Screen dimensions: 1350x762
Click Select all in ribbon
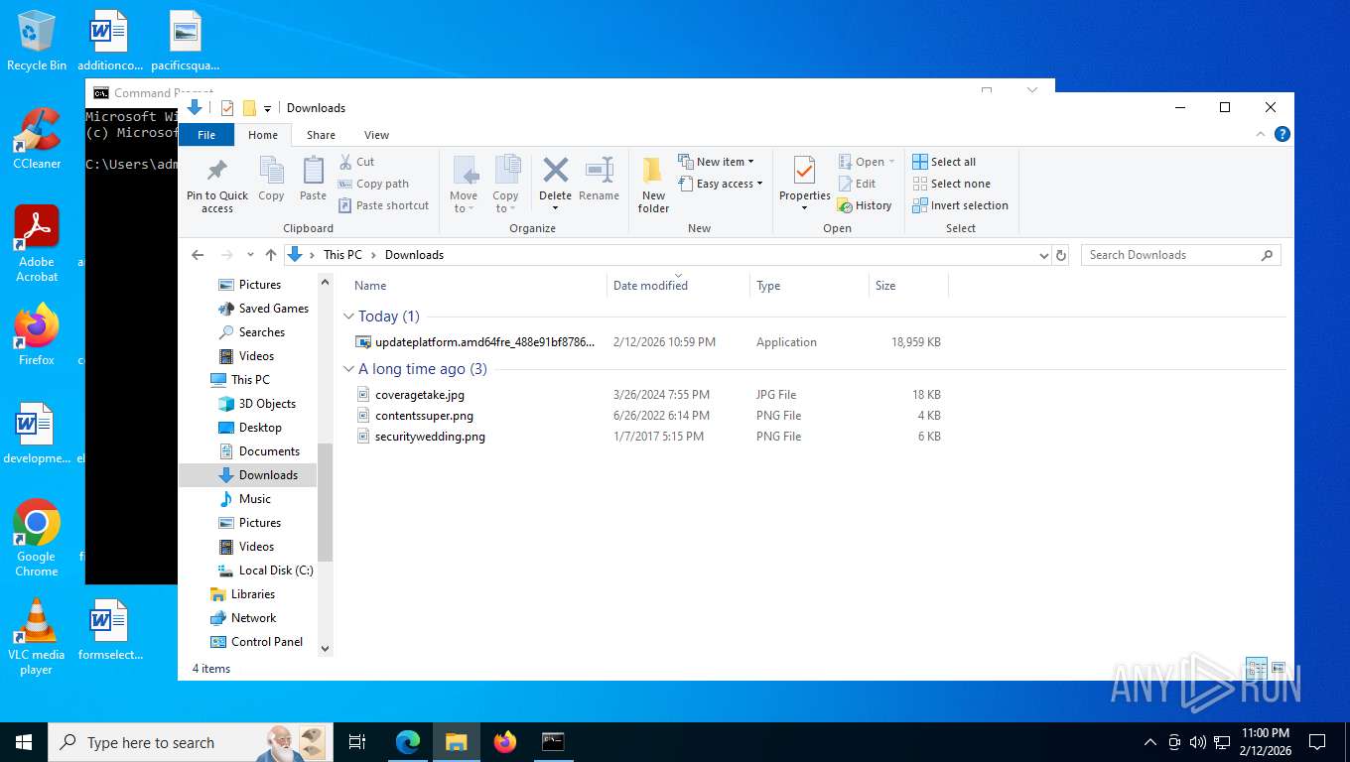tap(944, 162)
